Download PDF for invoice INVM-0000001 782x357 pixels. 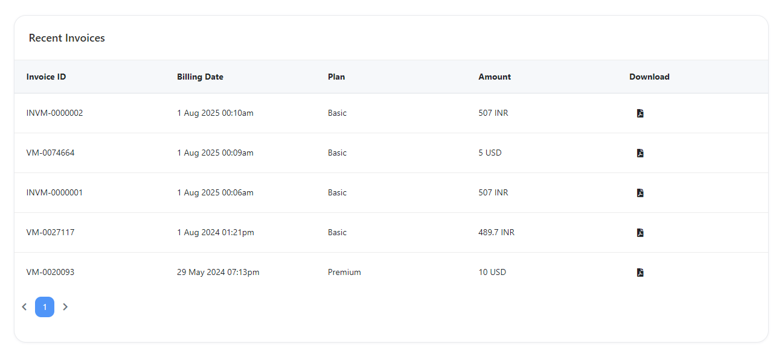[x=640, y=193]
